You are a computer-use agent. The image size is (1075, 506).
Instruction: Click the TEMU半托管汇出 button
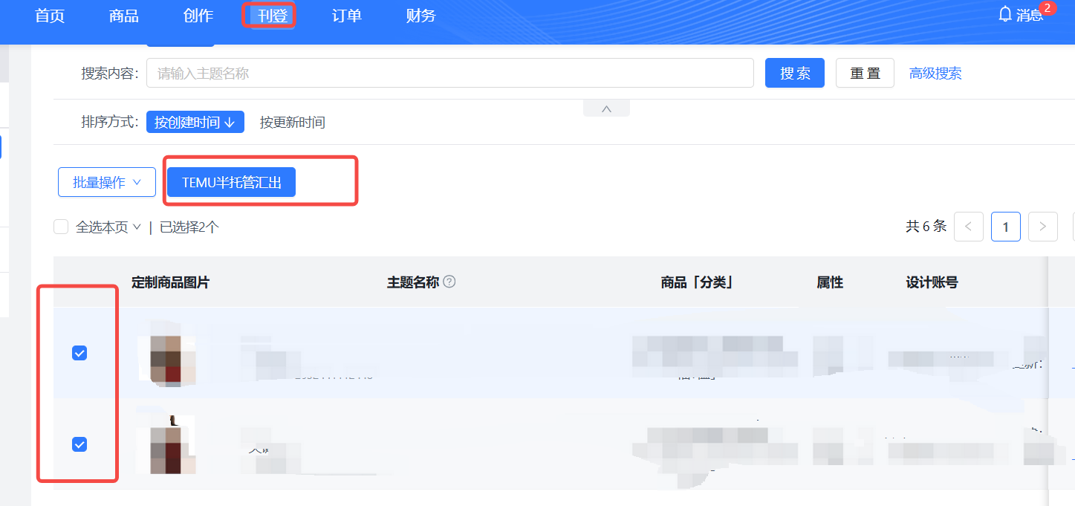(x=231, y=182)
